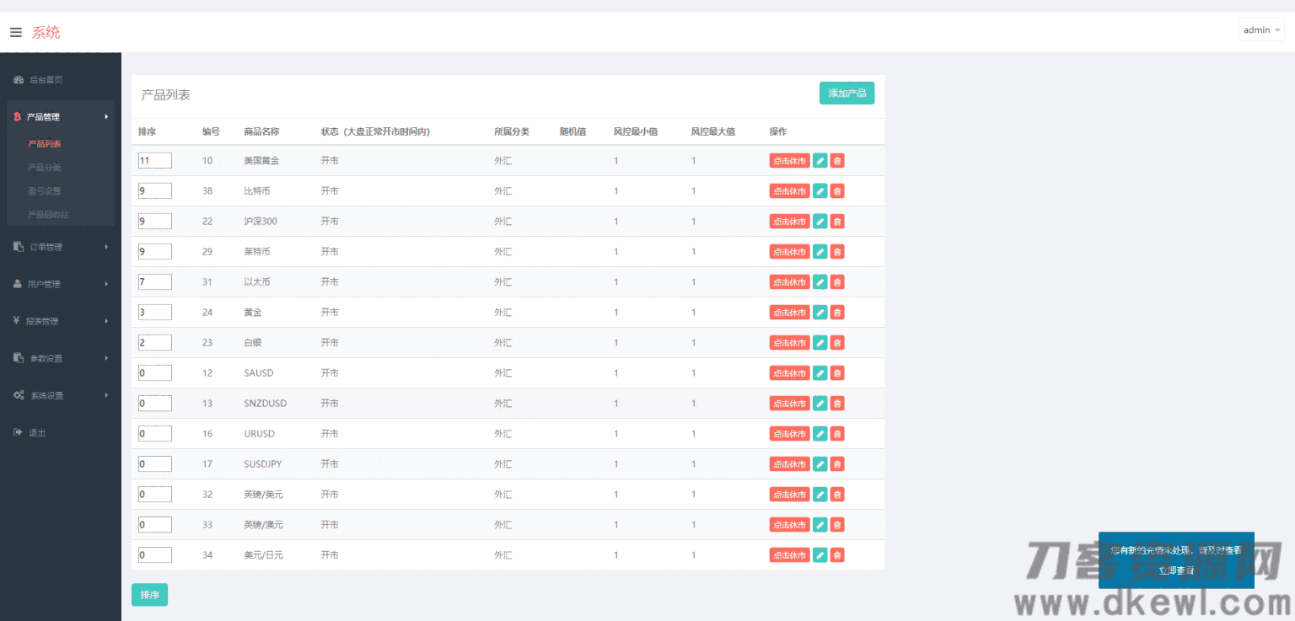Click the trash icon in the 黄金 row
This screenshot has width=1295, height=621.
pyautogui.click(x=836, y=313)
